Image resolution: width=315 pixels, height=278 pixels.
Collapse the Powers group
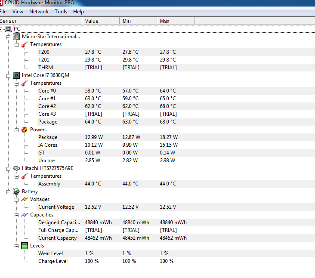tap(17, 130)
